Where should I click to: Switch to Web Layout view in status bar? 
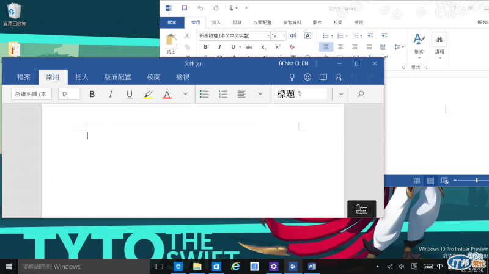(445, 181)
